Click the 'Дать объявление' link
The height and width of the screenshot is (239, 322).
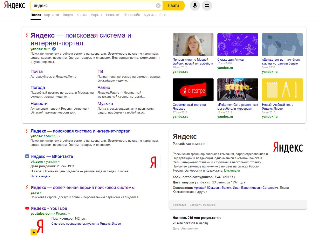click(185, 228)
